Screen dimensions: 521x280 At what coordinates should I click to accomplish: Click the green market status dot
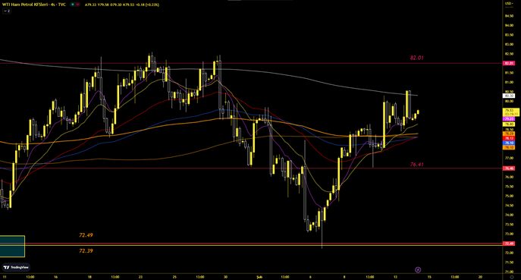73,5
